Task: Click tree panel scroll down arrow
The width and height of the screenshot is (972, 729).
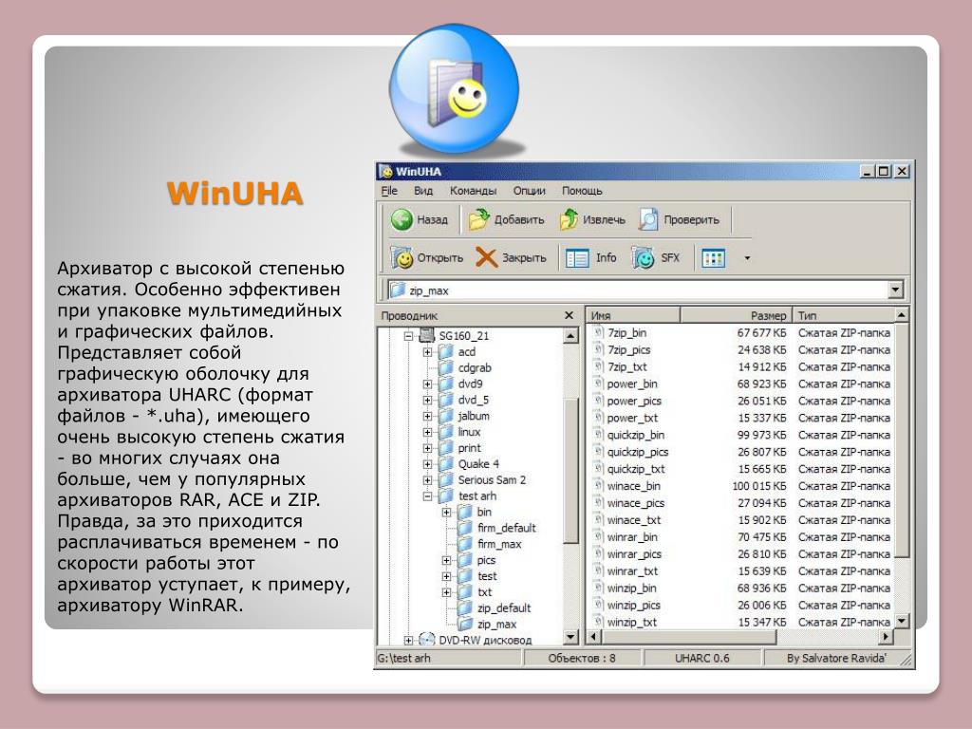Action: 570,637
